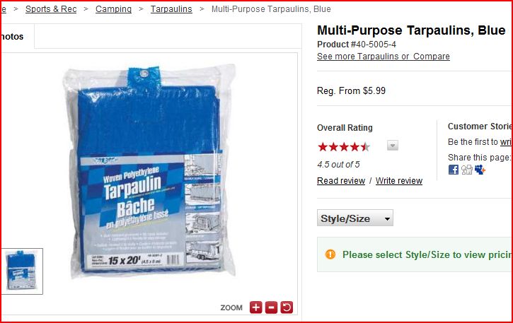This screenshot has width=513, height=323.
Task: Go to Tarpaulins breadcrumb link
Action: (x=171, y=9)
